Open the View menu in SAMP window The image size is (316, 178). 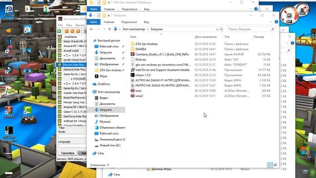tap(69, 25)
